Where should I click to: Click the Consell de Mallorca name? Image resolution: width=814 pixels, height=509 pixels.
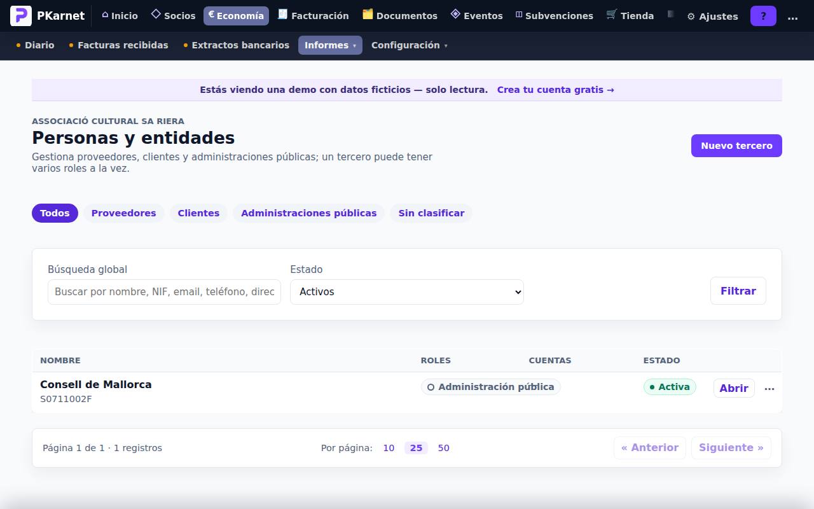click(95, 384)
